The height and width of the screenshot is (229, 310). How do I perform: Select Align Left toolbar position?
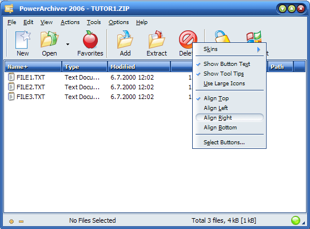[x=229, y=108]
